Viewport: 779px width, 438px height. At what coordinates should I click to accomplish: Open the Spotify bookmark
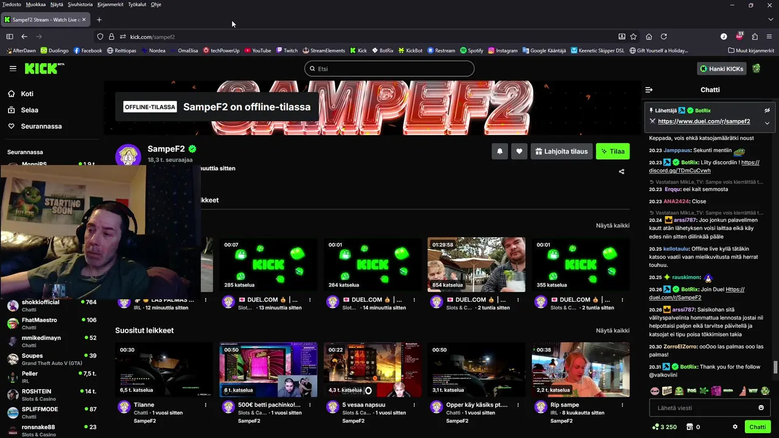(x=472, y=50)
